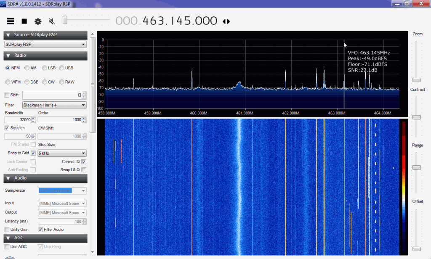Select the WFM mode option
431x259 pixels.
[7, 82]
